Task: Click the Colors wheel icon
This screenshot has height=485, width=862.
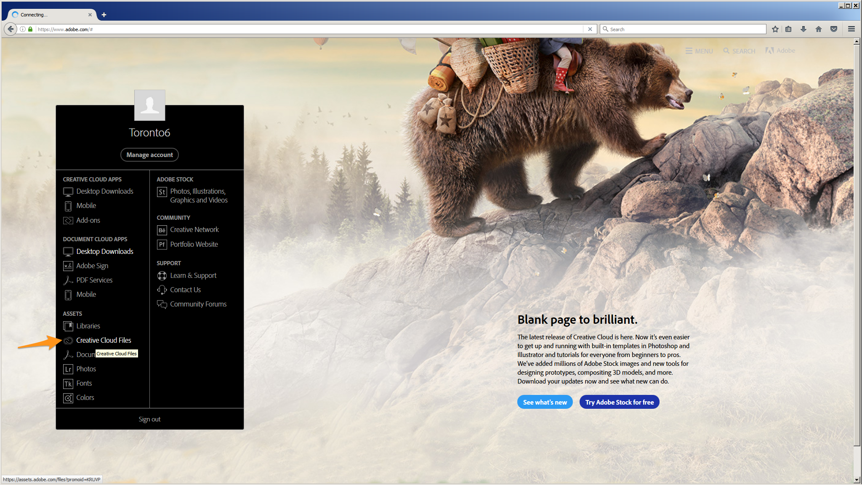Action: tap(68, 398)
